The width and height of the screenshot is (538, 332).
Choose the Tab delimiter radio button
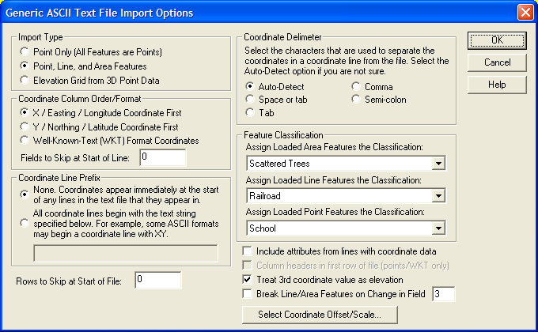251,113
